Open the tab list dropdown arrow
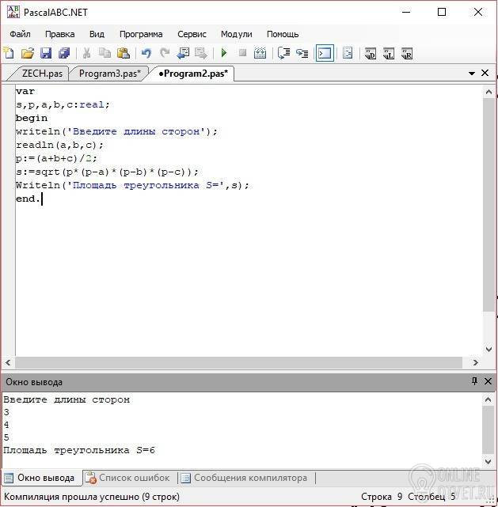The width and height of the screenshot is (498, 507). pos(472,74)
